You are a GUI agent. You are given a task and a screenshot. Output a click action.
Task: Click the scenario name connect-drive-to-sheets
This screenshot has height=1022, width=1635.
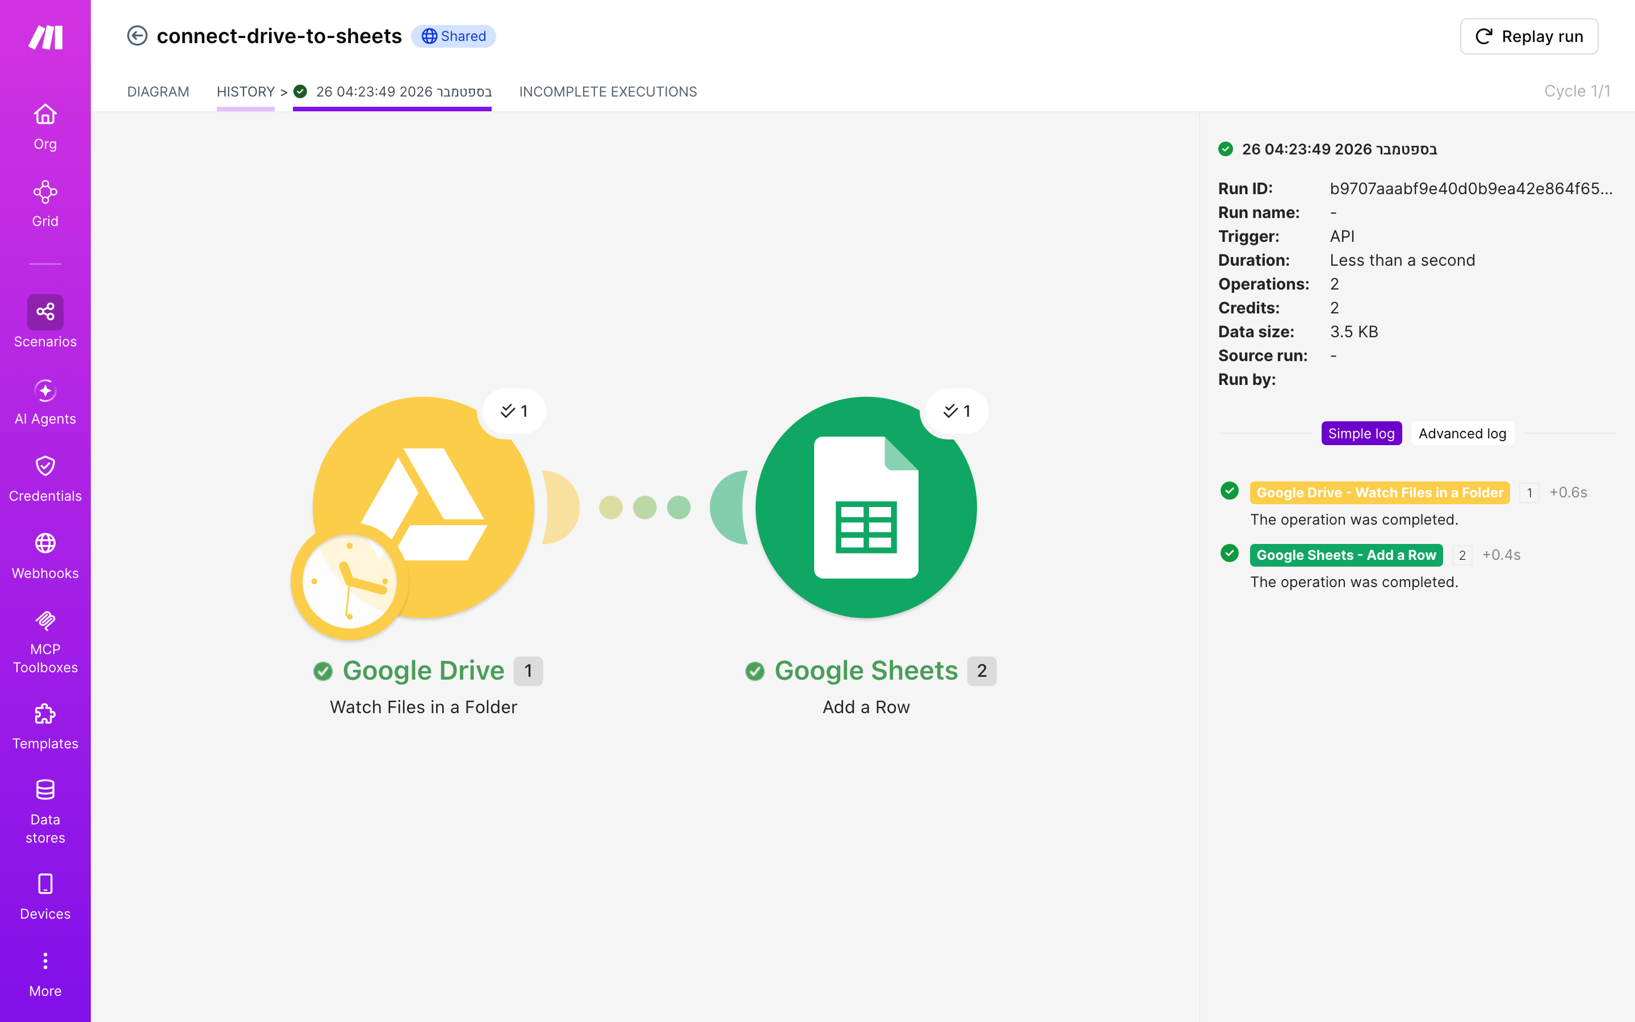point(279,36)
